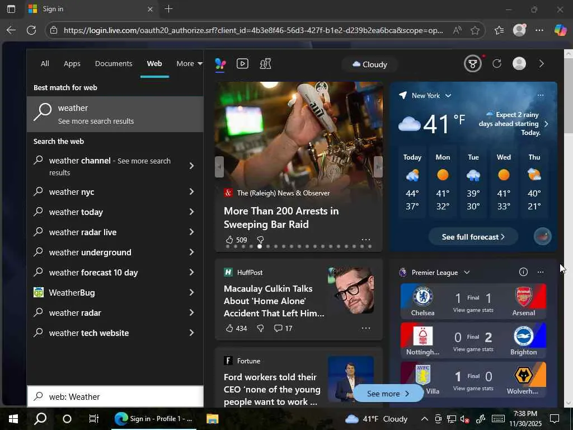This screenshot has width=573, height=430.
Task: Expand the weather today suggestion arrow
Action: click(191, 212)
